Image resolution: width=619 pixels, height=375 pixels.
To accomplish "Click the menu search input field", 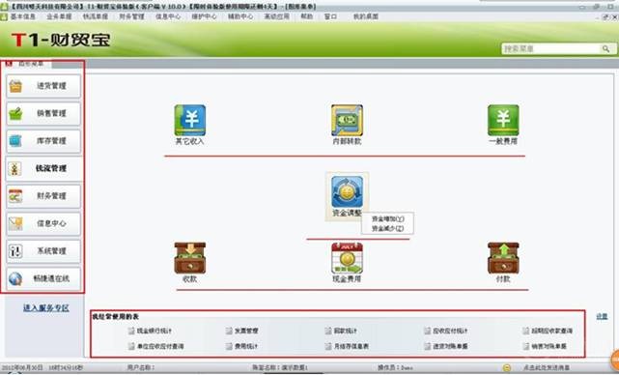I will 551,48.
